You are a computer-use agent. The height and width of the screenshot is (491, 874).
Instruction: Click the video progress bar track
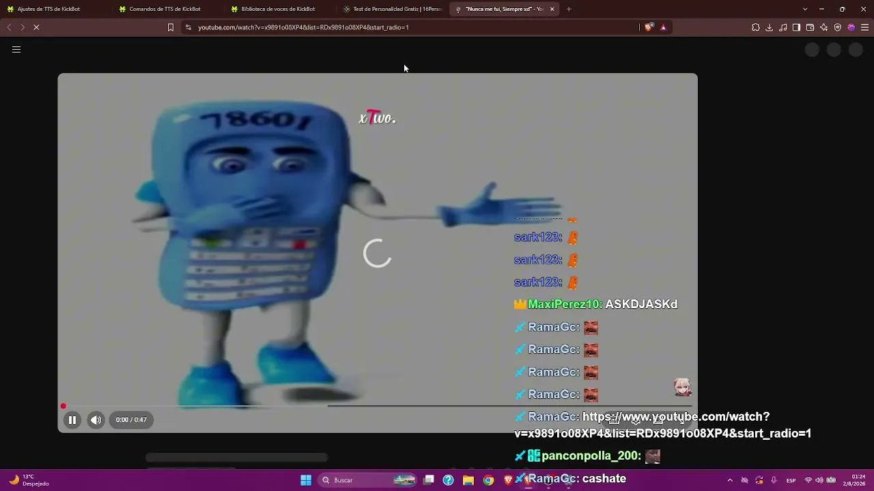(x=378, y=406)
